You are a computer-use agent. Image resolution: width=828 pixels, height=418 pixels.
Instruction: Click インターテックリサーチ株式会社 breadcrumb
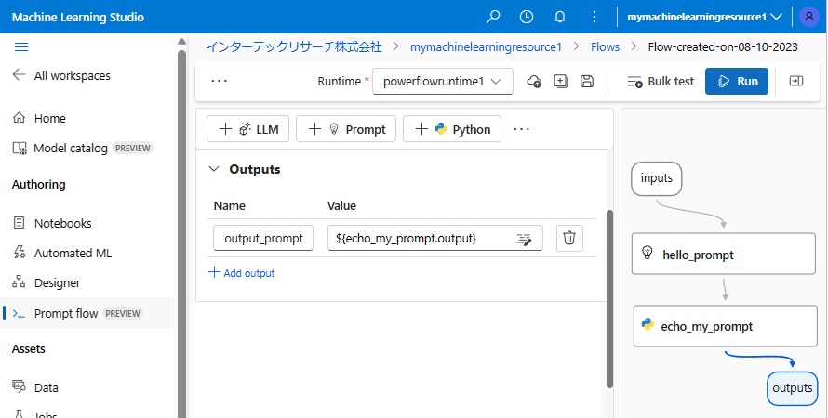coord(294,47)
